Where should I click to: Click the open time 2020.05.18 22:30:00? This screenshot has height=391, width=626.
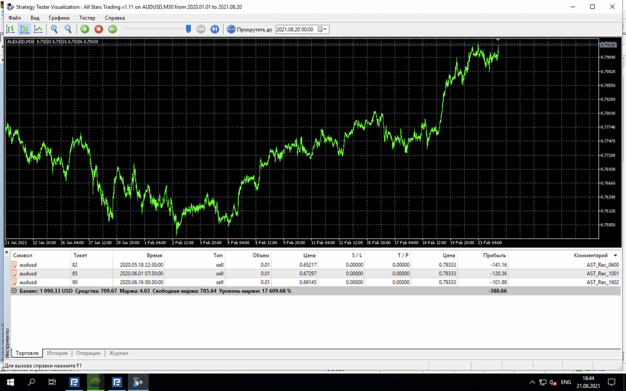141,265
